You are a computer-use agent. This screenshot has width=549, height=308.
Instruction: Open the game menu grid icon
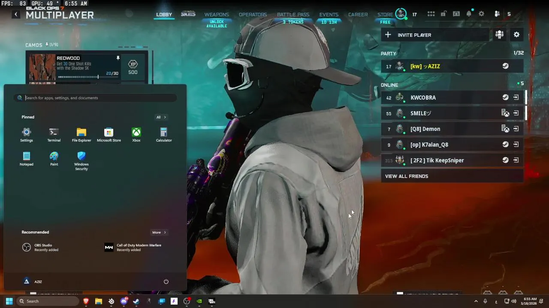pos(431,14)
